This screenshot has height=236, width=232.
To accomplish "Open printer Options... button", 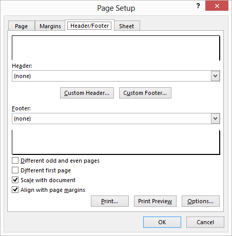I will pos(201,201).
